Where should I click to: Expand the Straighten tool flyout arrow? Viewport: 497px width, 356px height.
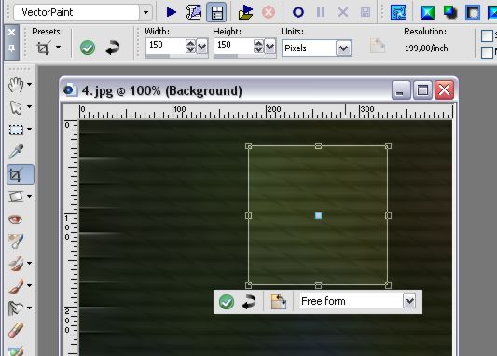click(x=30, y=196)
